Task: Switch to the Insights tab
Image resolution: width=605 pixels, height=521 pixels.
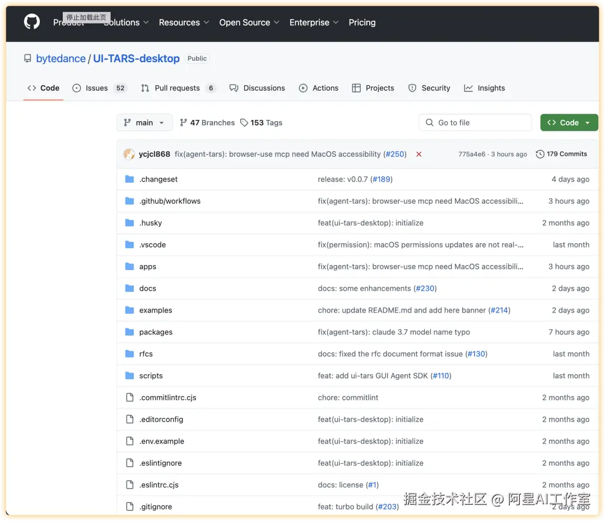Action: click(x=484, y=88)
